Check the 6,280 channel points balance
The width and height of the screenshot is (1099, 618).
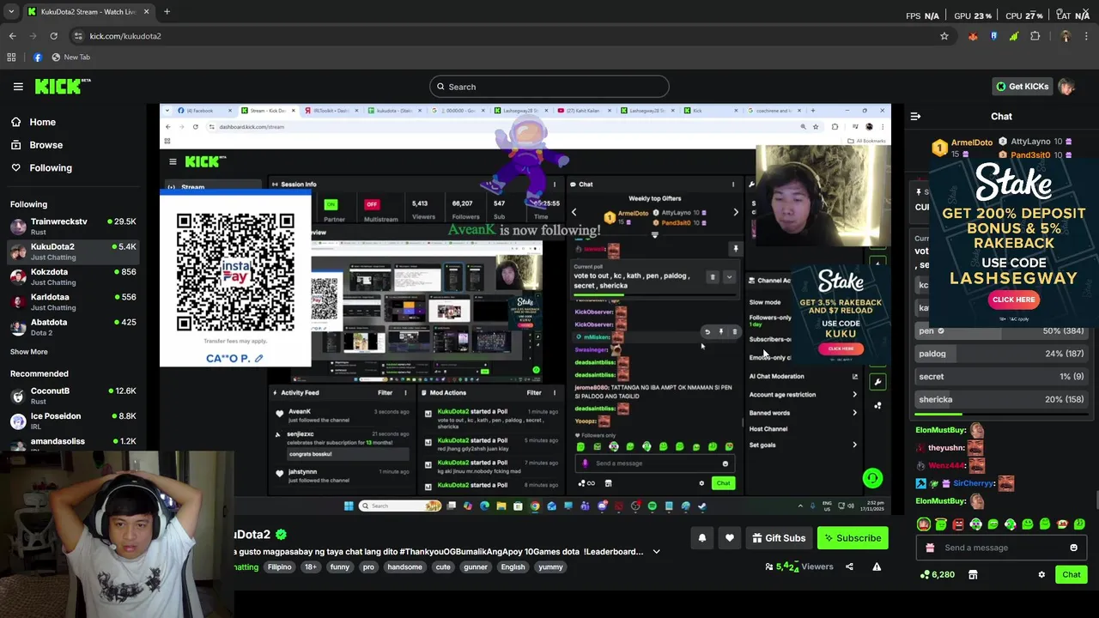(x=937, y=574)
